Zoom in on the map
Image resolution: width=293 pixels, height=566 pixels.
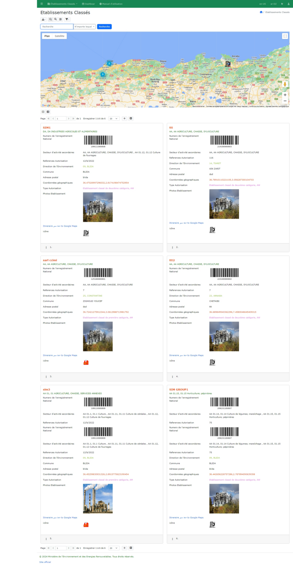pyautogui.click(x=285, y=95)
